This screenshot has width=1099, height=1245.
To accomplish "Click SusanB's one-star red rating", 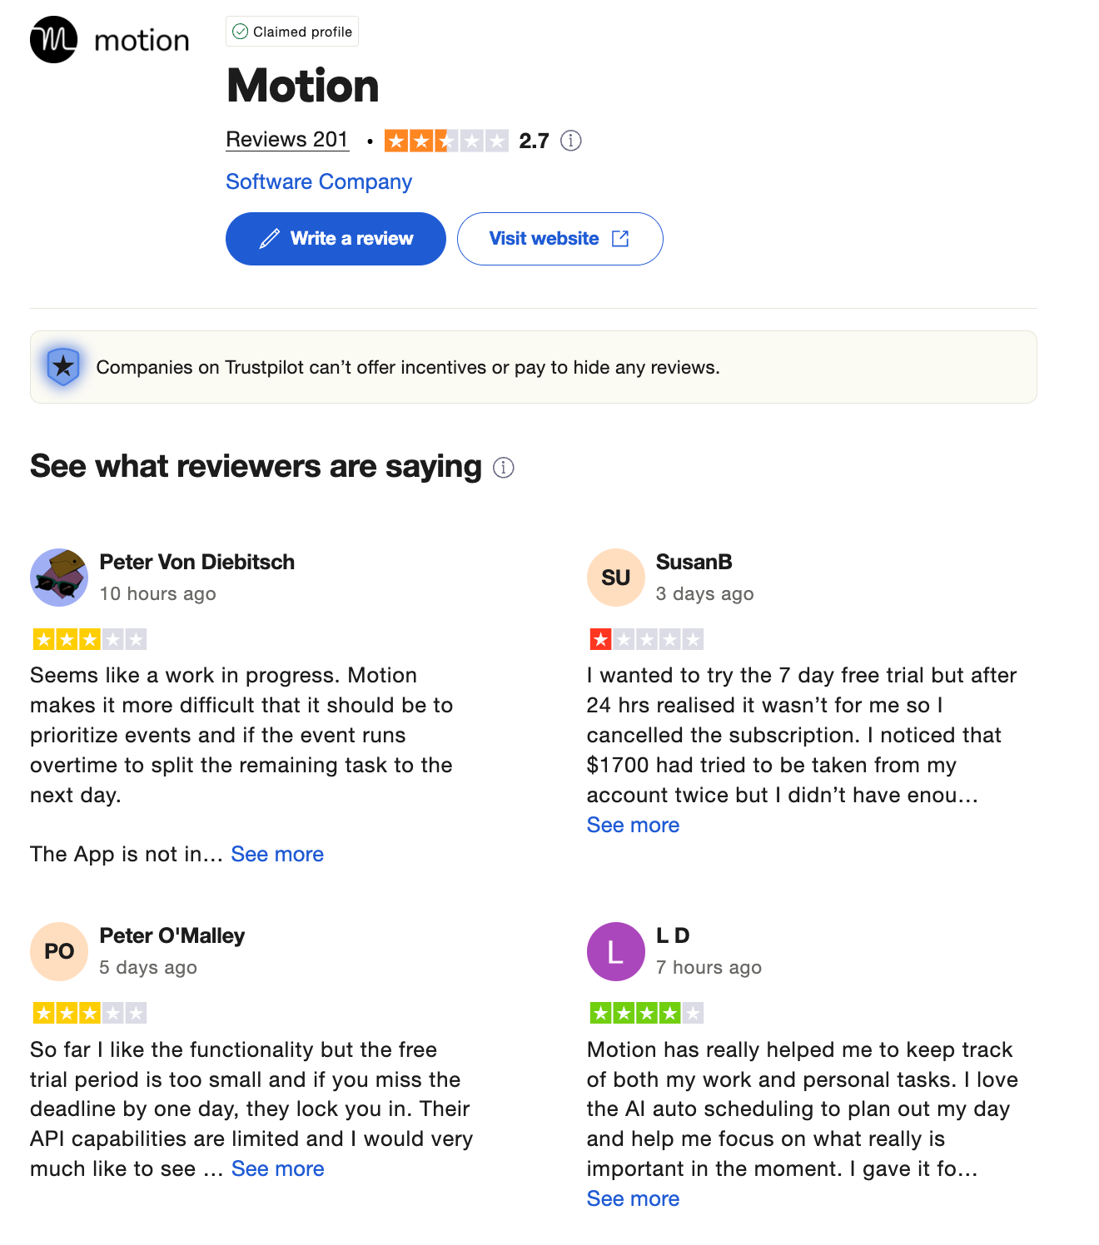I will pyautogui.click(x=647, y=639).
